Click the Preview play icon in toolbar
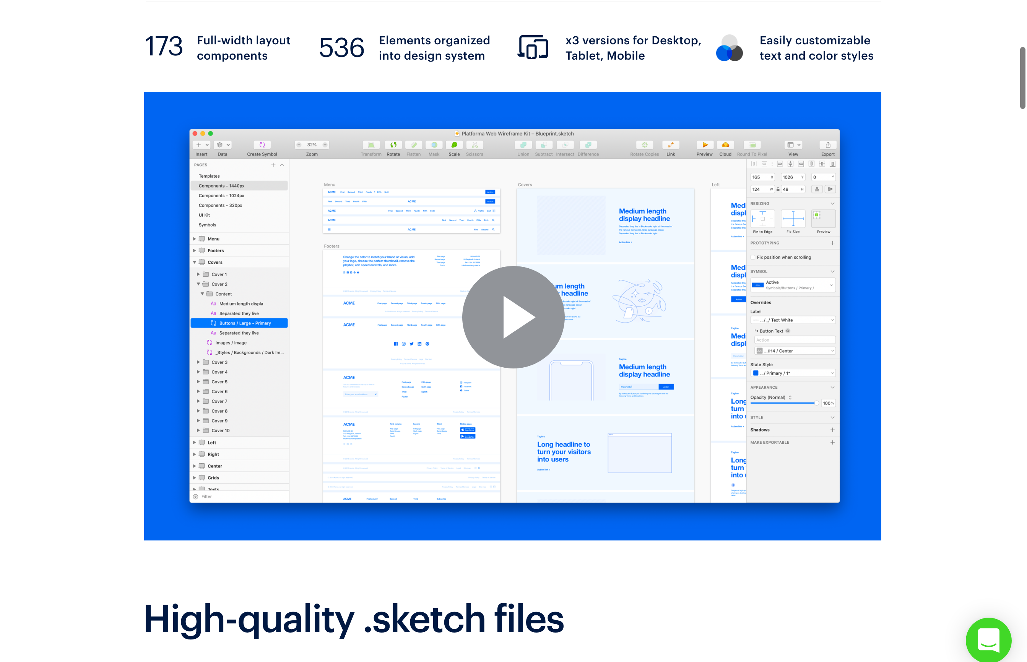This screenshot has height=662, width=1027. 705,145
